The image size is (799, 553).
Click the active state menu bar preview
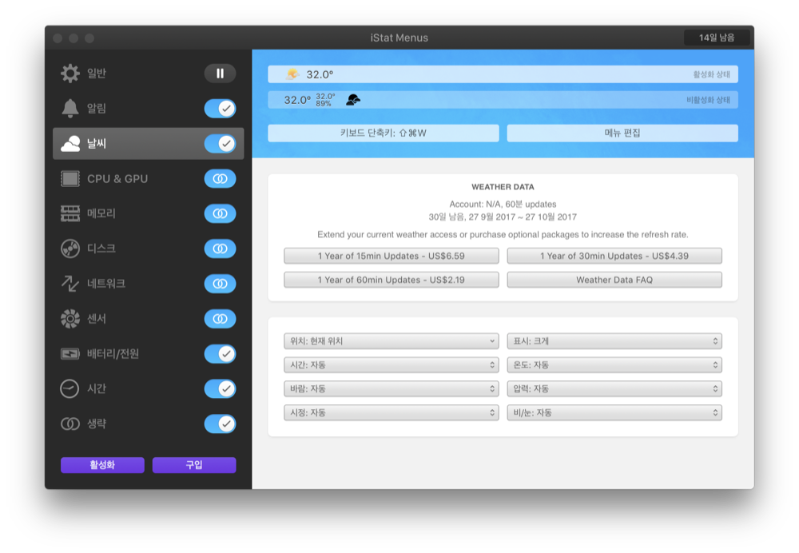pyautogui.click(x=503, y=74)
